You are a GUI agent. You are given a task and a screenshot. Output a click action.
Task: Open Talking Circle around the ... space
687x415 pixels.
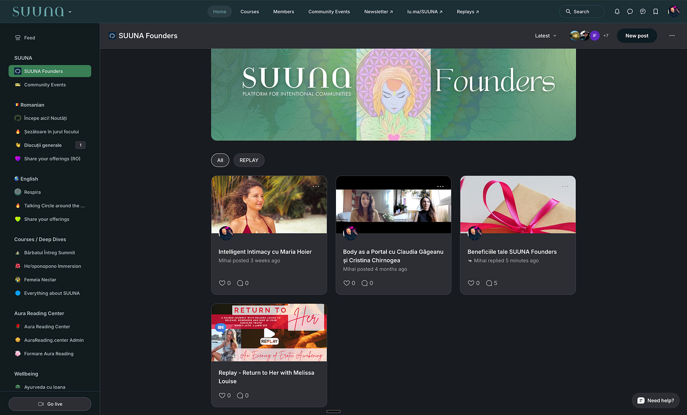click(x=50, y=206)
